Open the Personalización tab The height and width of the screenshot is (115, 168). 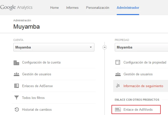click(98, 8)
